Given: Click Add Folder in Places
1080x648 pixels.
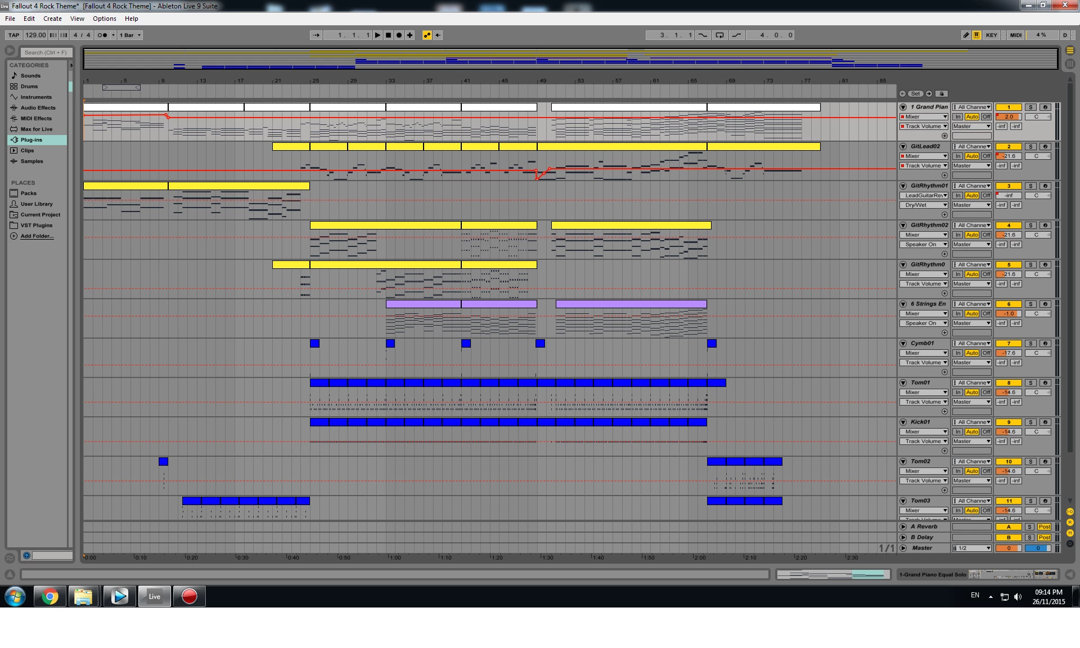Looking at the screenshot, I should tap(37, 236).
